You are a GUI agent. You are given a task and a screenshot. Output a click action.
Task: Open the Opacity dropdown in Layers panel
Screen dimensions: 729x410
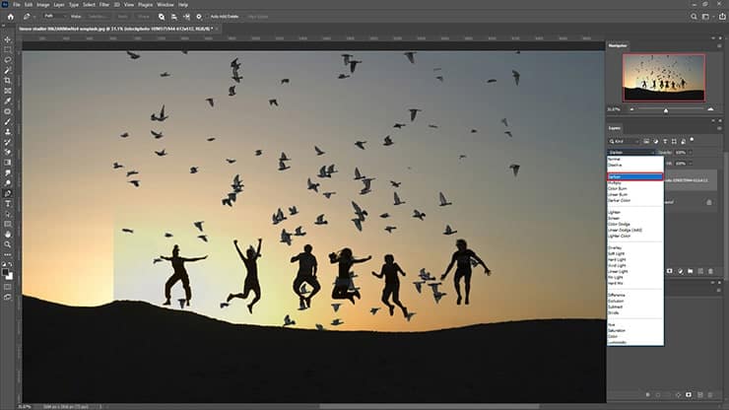693,153
